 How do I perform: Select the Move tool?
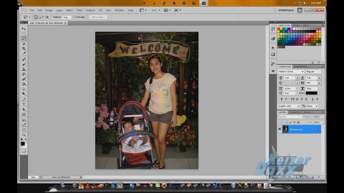[x=24, y=28]
